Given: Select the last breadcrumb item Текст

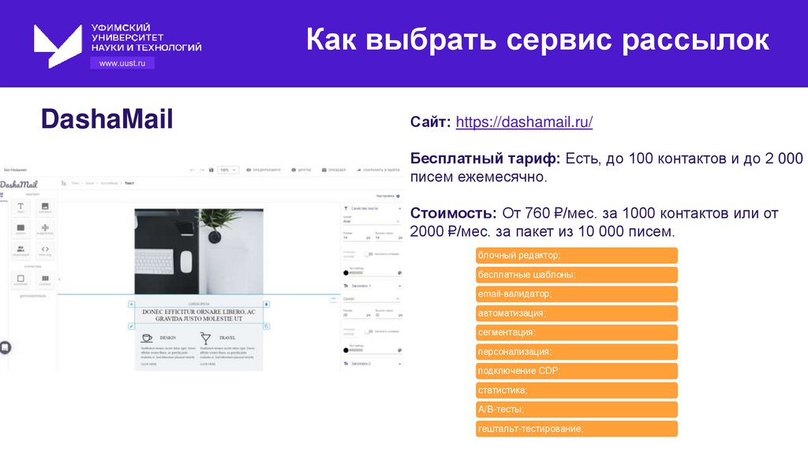Looking at the screenshot, I should point(129,183).
